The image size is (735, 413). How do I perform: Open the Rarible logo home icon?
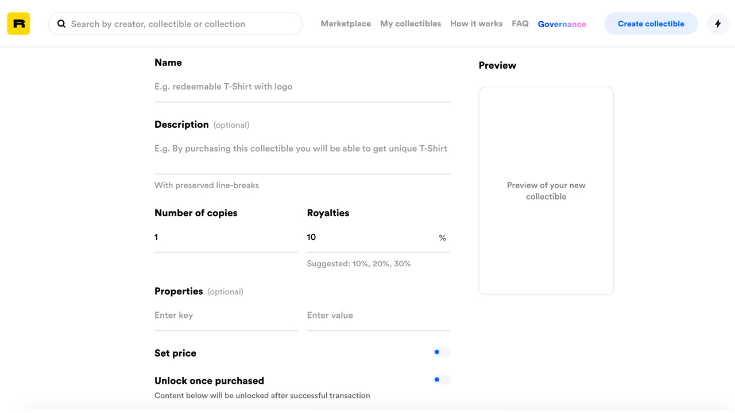tap(18, 24)
